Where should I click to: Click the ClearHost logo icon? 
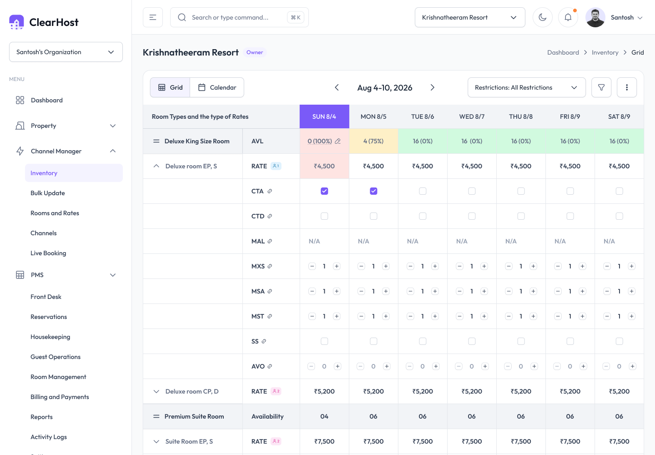click(x=16, y=22)
